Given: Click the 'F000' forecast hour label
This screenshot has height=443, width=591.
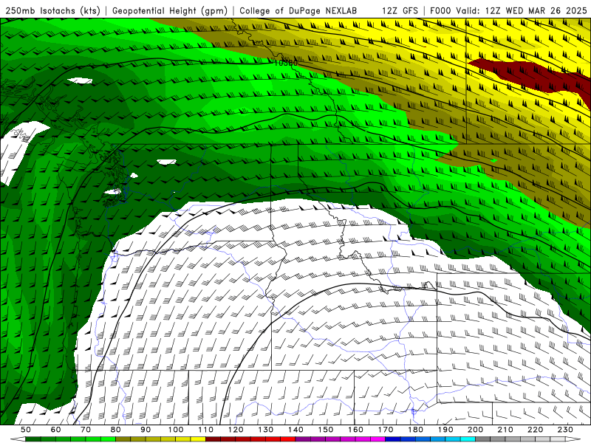Looking at the screenshot, I should point(440,11).
